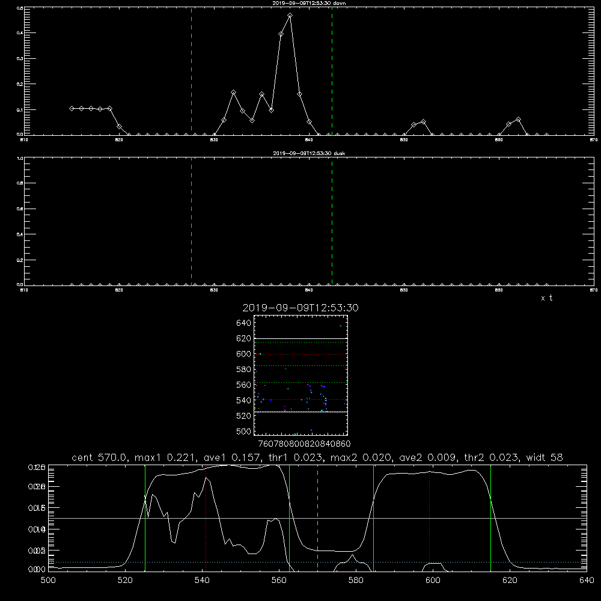Click the 'max2 0.020' value

click(x=361, y=457)
